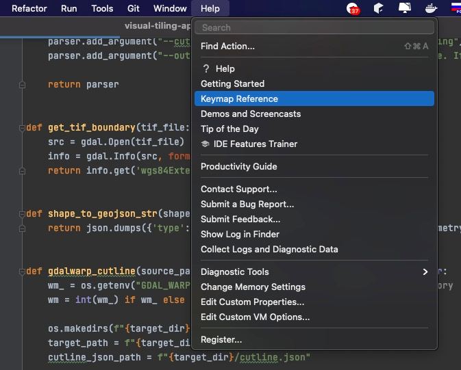Click the Docker whale menu bar icon
The width and height of the screenshot is (461, 370).
point(431,8)
